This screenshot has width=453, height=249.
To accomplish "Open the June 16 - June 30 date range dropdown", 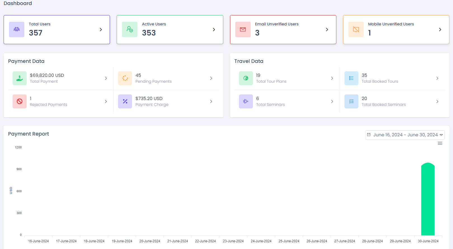I will tap(405, 135).
